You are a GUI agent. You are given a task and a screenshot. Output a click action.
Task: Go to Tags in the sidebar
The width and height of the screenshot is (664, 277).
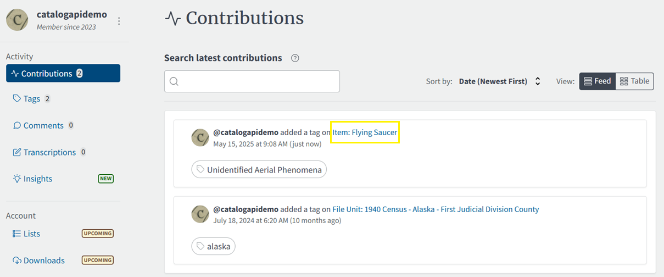(32, 99)
